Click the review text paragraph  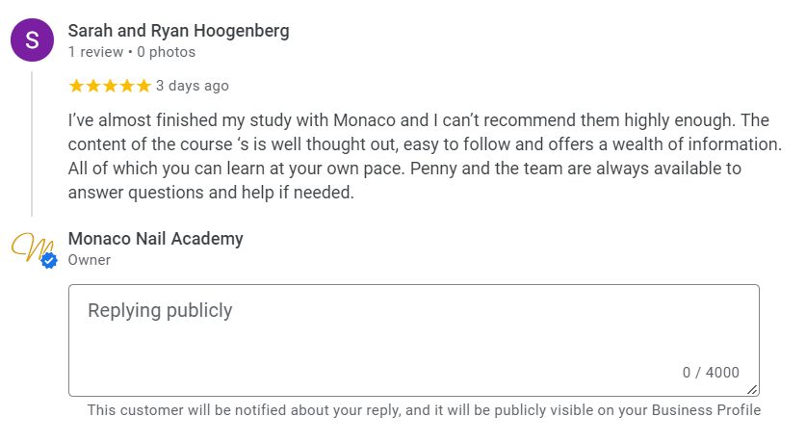click(x=424, y=157)
